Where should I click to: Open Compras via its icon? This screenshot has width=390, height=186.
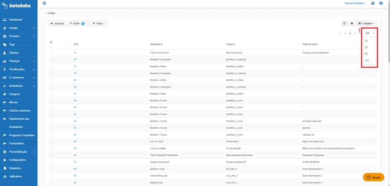coord(5,94)
